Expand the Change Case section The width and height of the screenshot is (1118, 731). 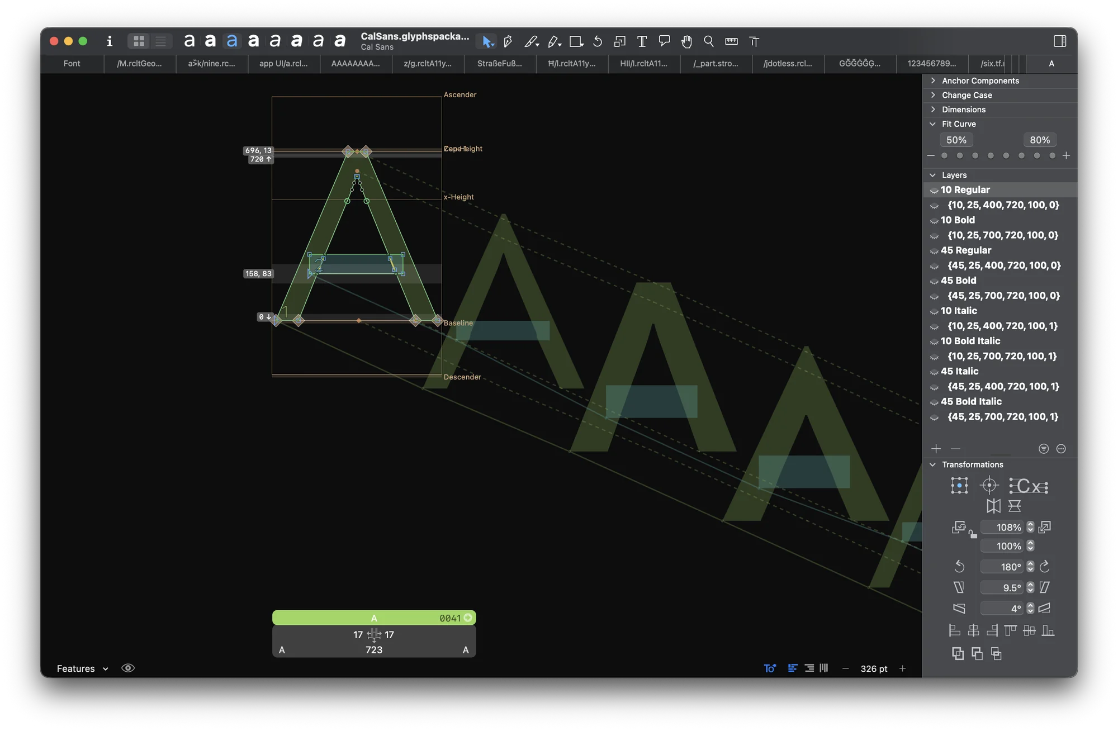pyautogui.click(x=933, y=95)
